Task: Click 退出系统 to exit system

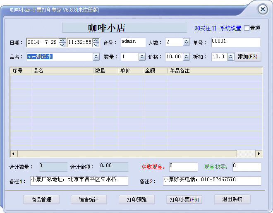Action: pos(232,199)
